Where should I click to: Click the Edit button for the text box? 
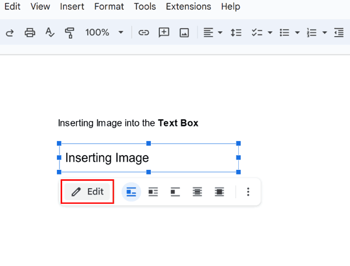pyautogui.click(x=88, y=192)
